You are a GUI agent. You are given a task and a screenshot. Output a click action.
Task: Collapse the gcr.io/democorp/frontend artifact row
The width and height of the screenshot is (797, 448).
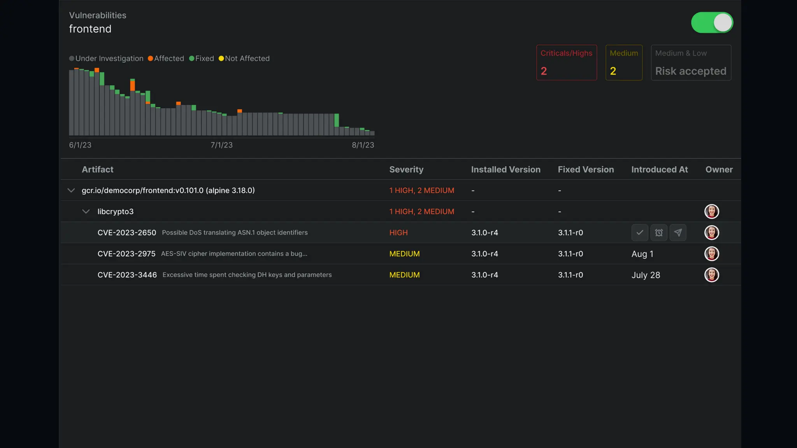click(x=71, y=191)
